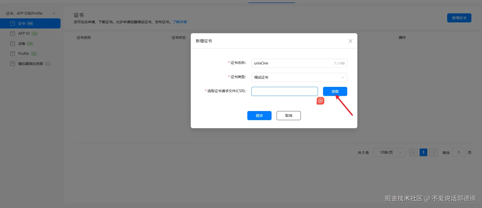The height and width of the screenshot is (208, 482).
Task: Click the red AI assistant icon
Action: tap(320, 101)
